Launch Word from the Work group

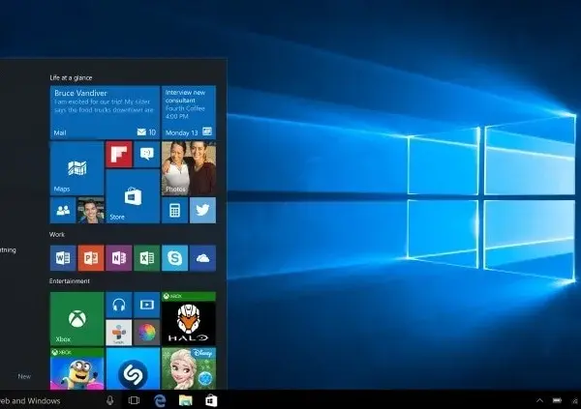[63, 257]
